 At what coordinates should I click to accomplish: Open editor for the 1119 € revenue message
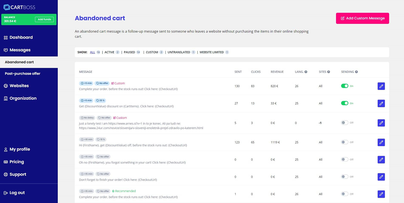click(x=381, y=143)
